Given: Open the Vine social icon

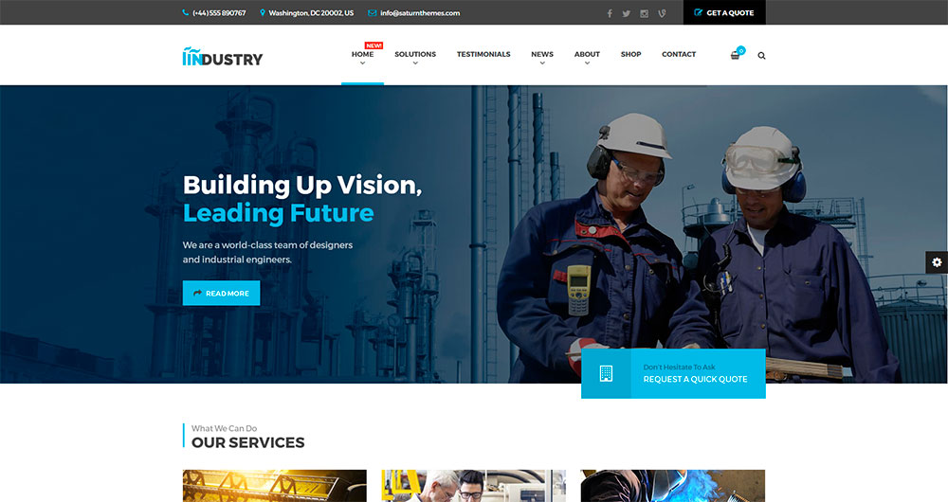Looking at the screenshot, I should [x=662, y=13].
